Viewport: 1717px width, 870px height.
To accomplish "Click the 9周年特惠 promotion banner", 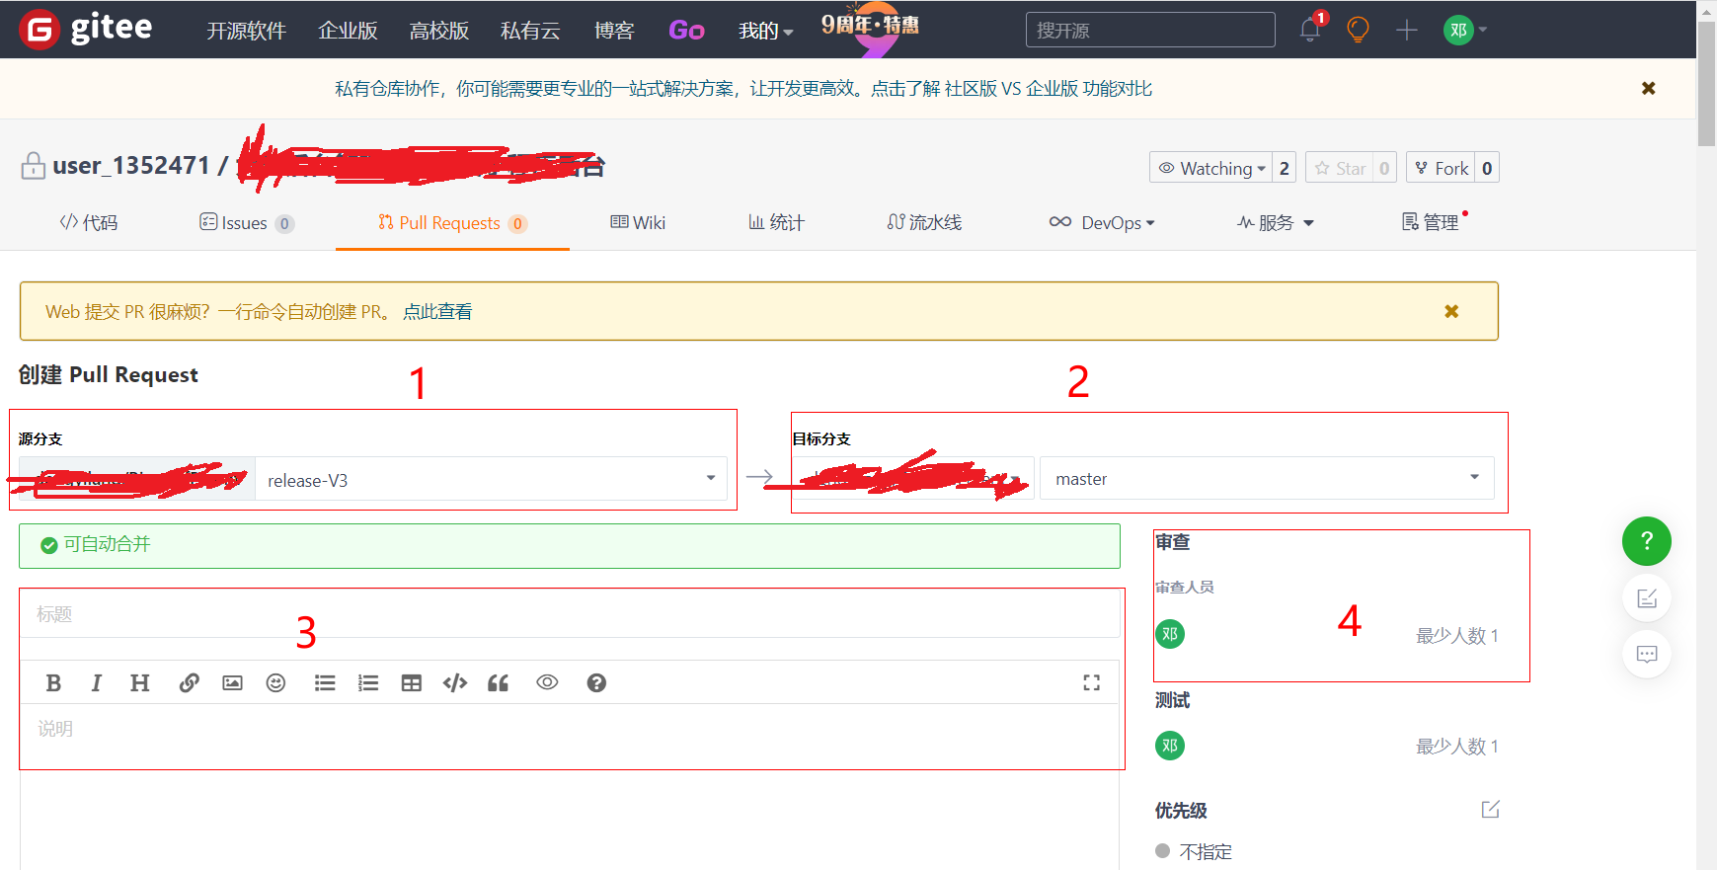I will [870, 28].
